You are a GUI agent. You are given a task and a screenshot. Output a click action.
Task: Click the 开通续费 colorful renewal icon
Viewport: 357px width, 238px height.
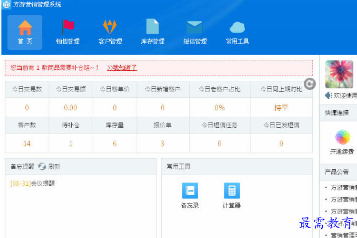tap(342, 138)
